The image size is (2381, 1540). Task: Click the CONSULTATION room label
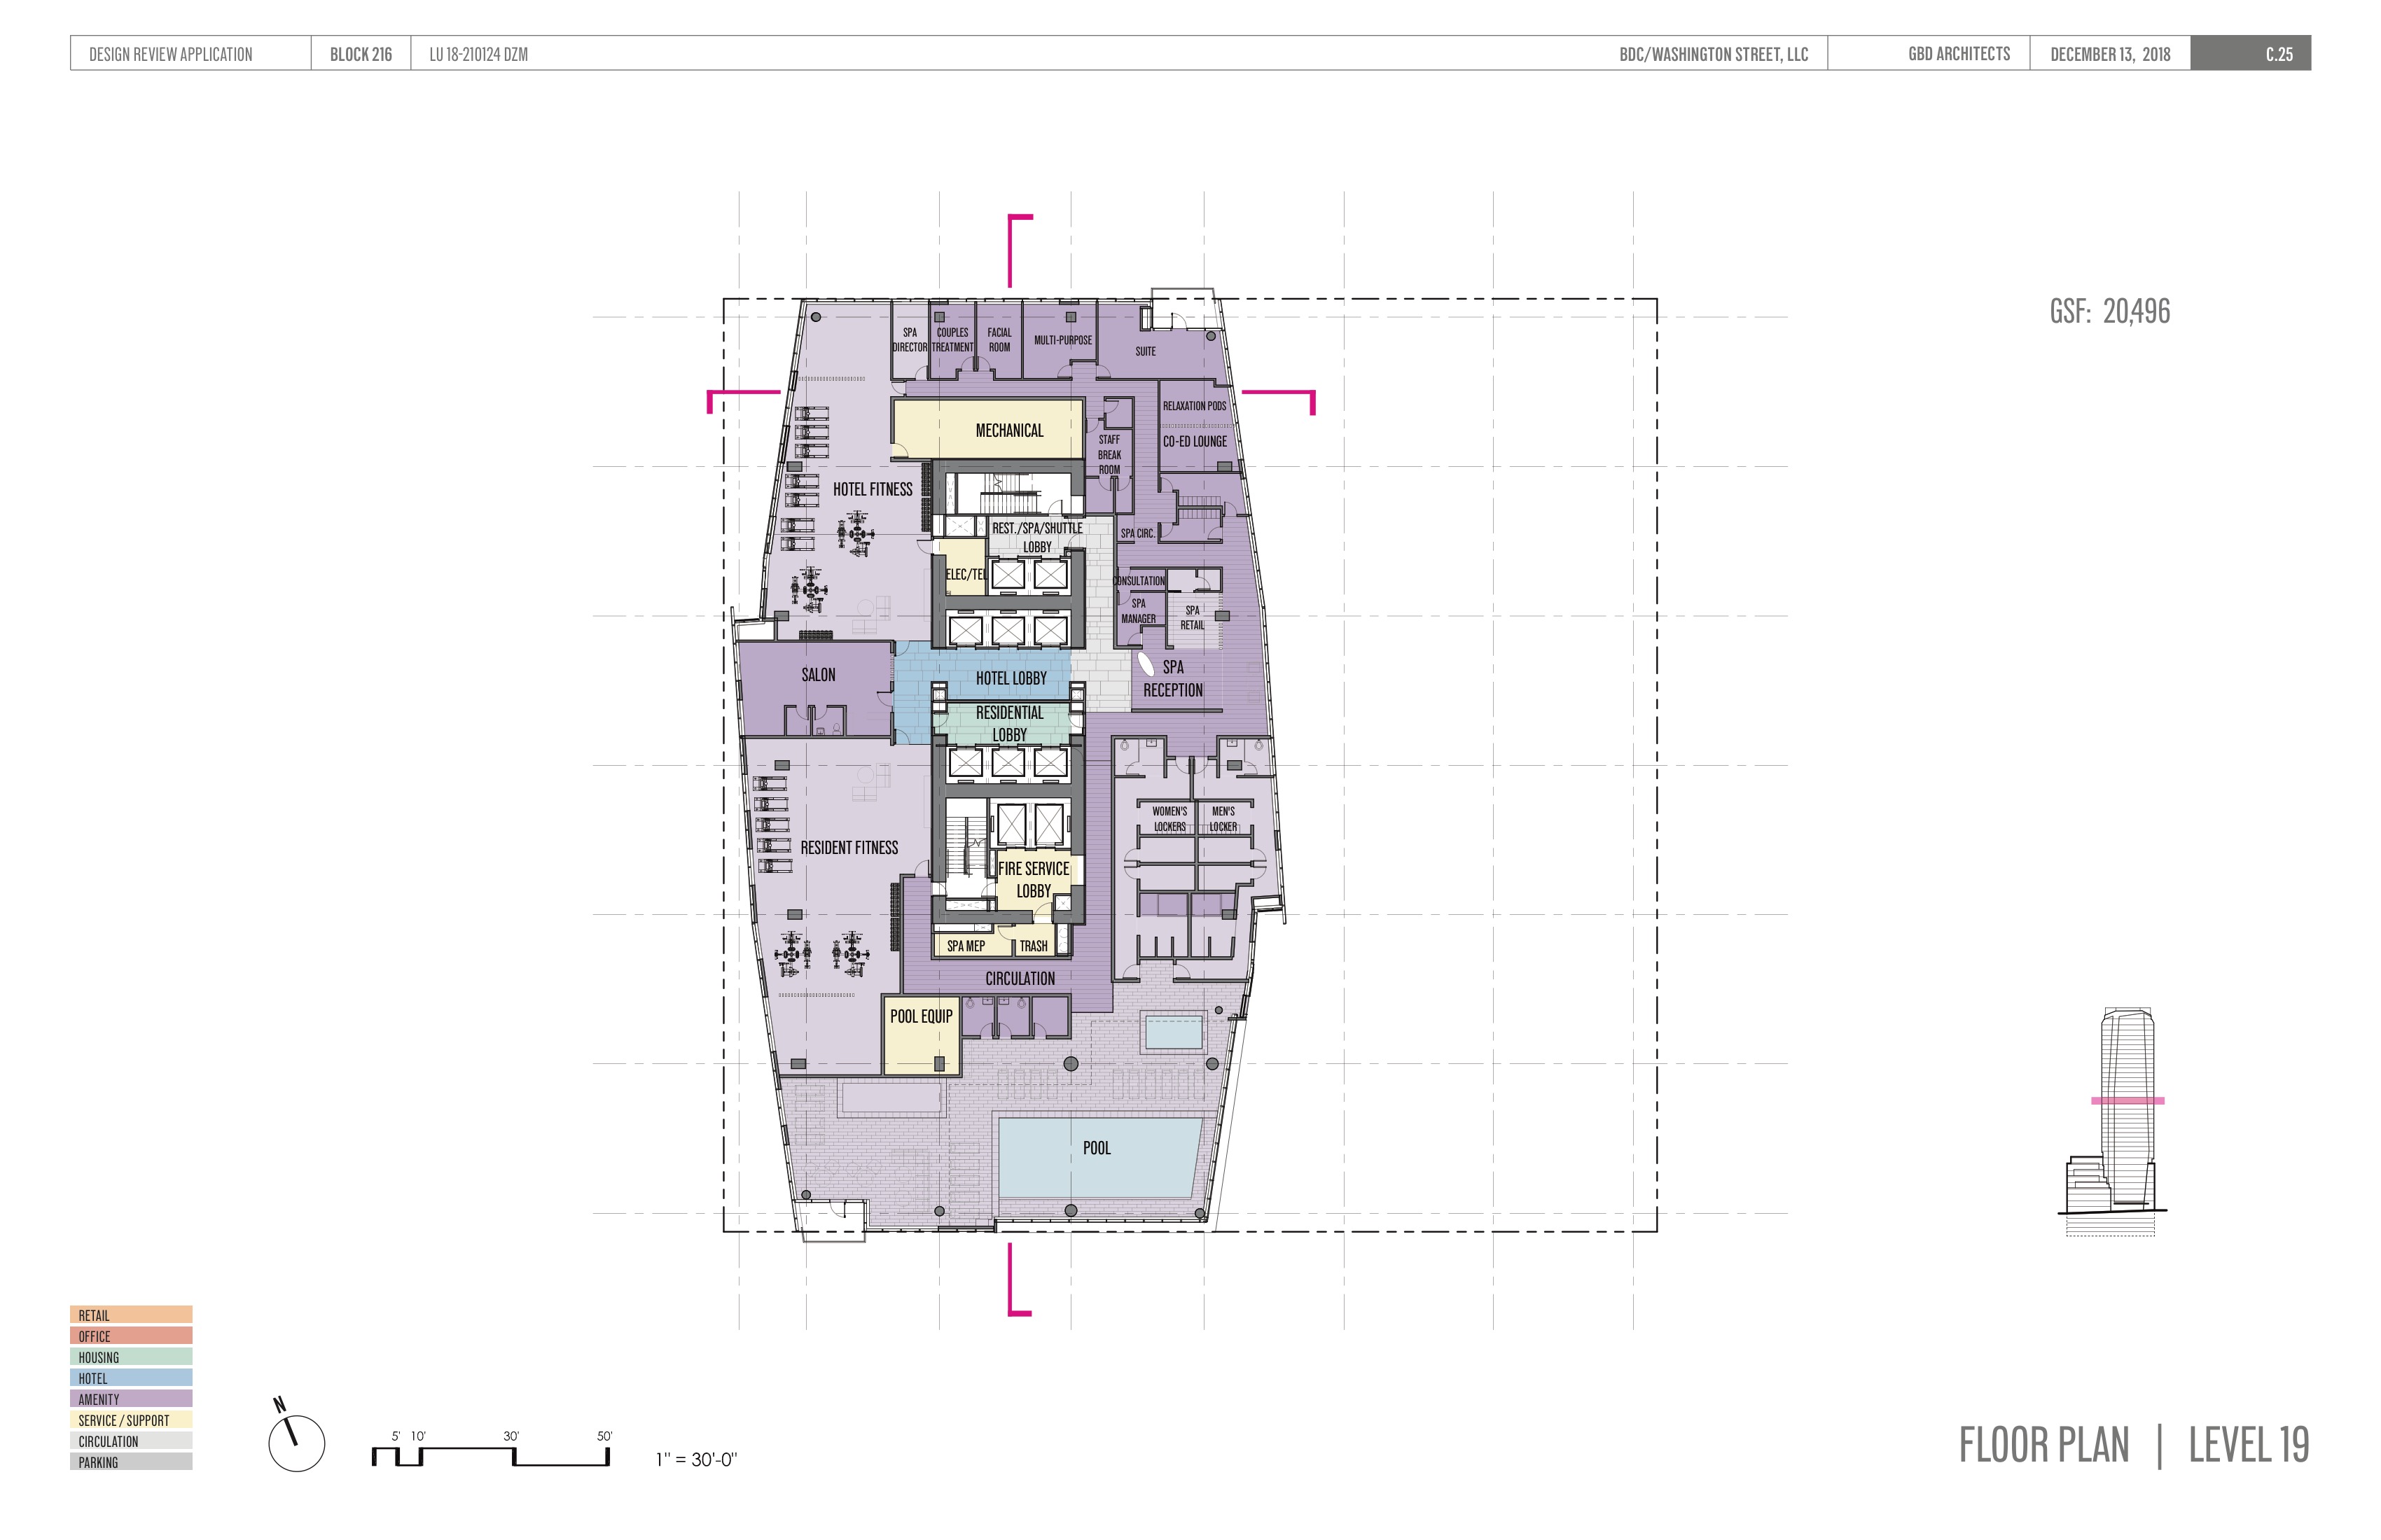tap(1139, 581)
